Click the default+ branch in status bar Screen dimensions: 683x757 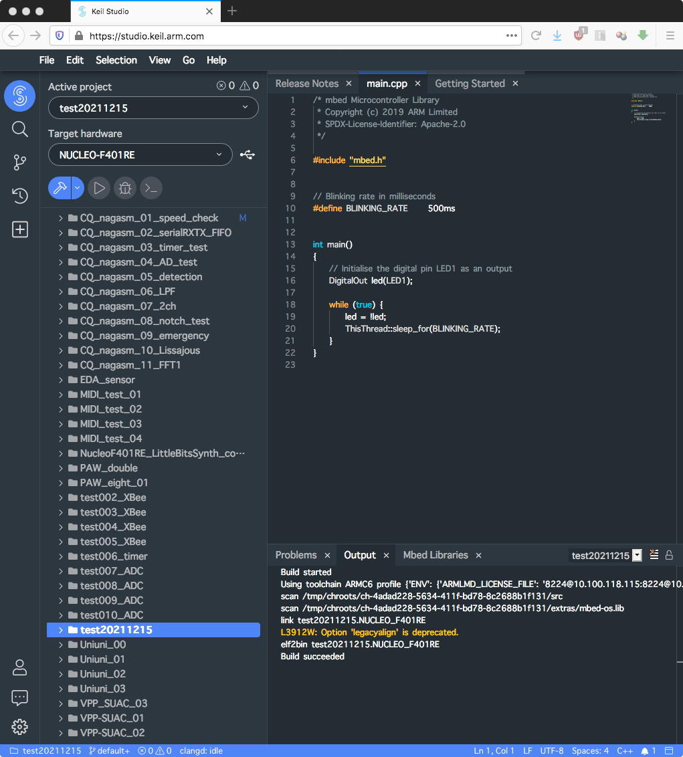pyautogui.click(x=109, y=751)
